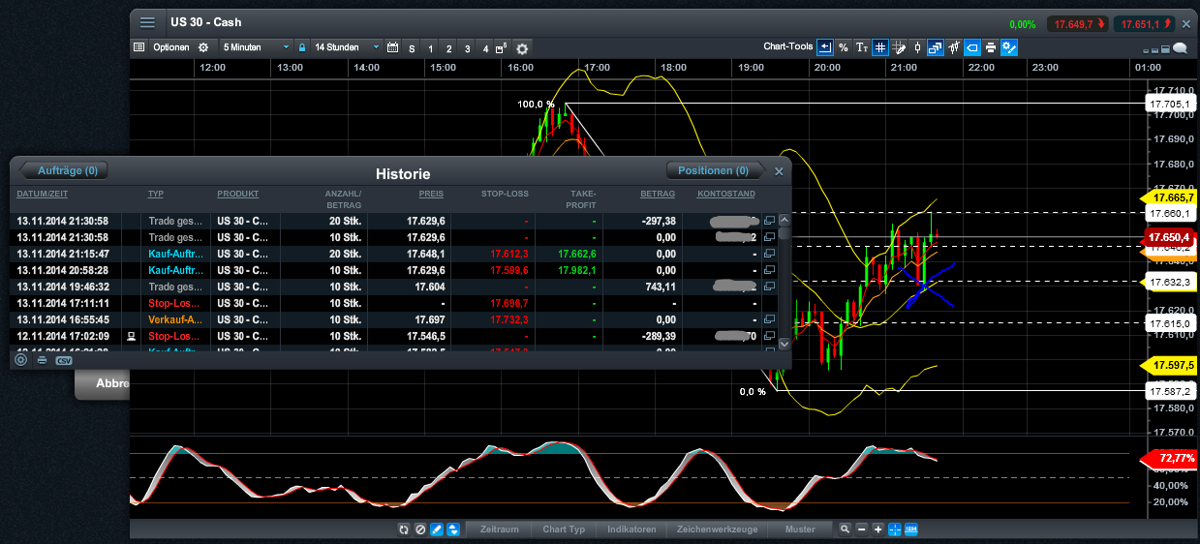Toggle the blue lock icon before 14 Stunden
1200x544 pixels.
pyautogui.click(x=302, y=47)
